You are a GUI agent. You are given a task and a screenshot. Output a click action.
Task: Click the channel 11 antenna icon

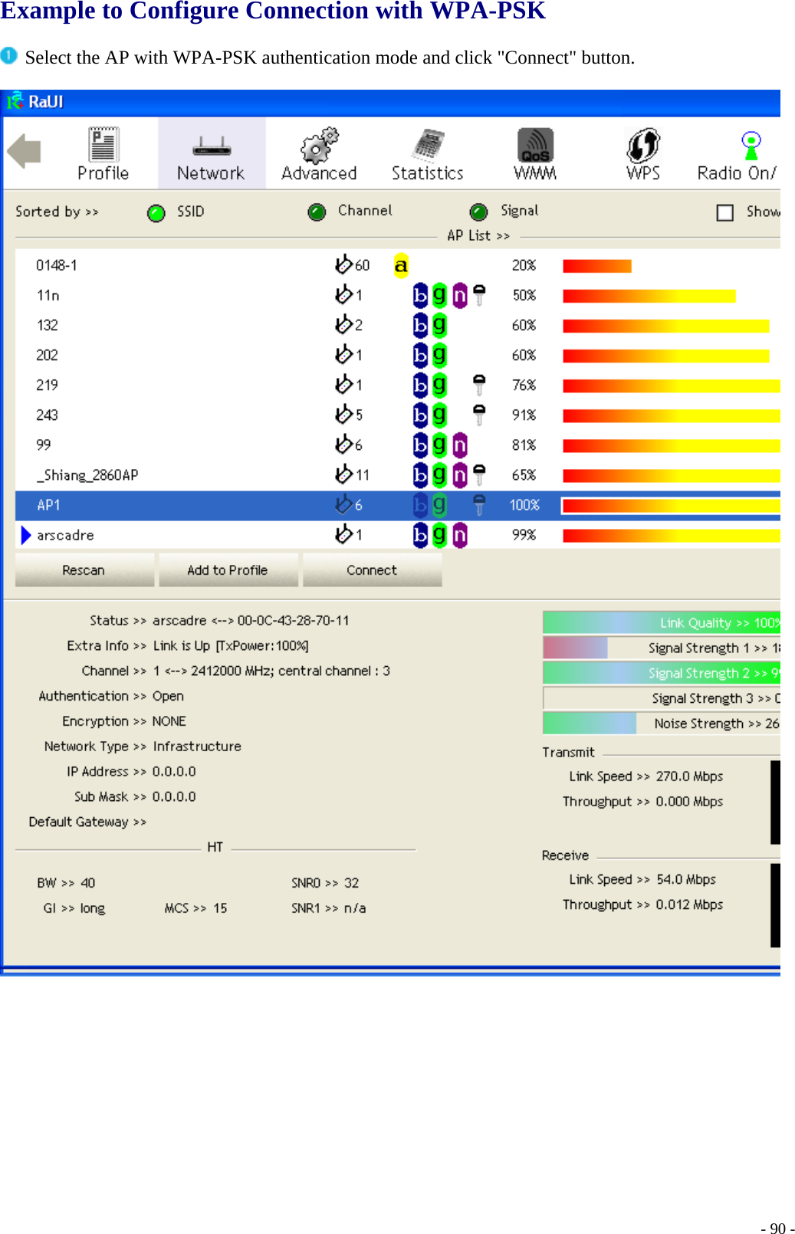(343, 474)
